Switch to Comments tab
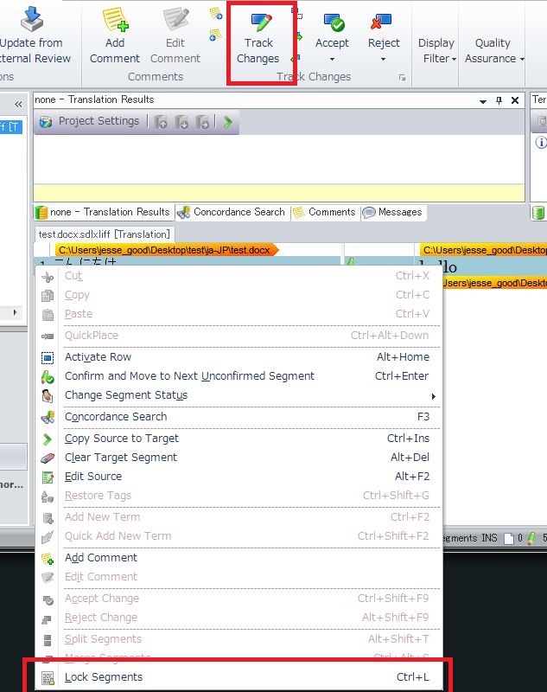547x692 pixels. tap(324, 212)
